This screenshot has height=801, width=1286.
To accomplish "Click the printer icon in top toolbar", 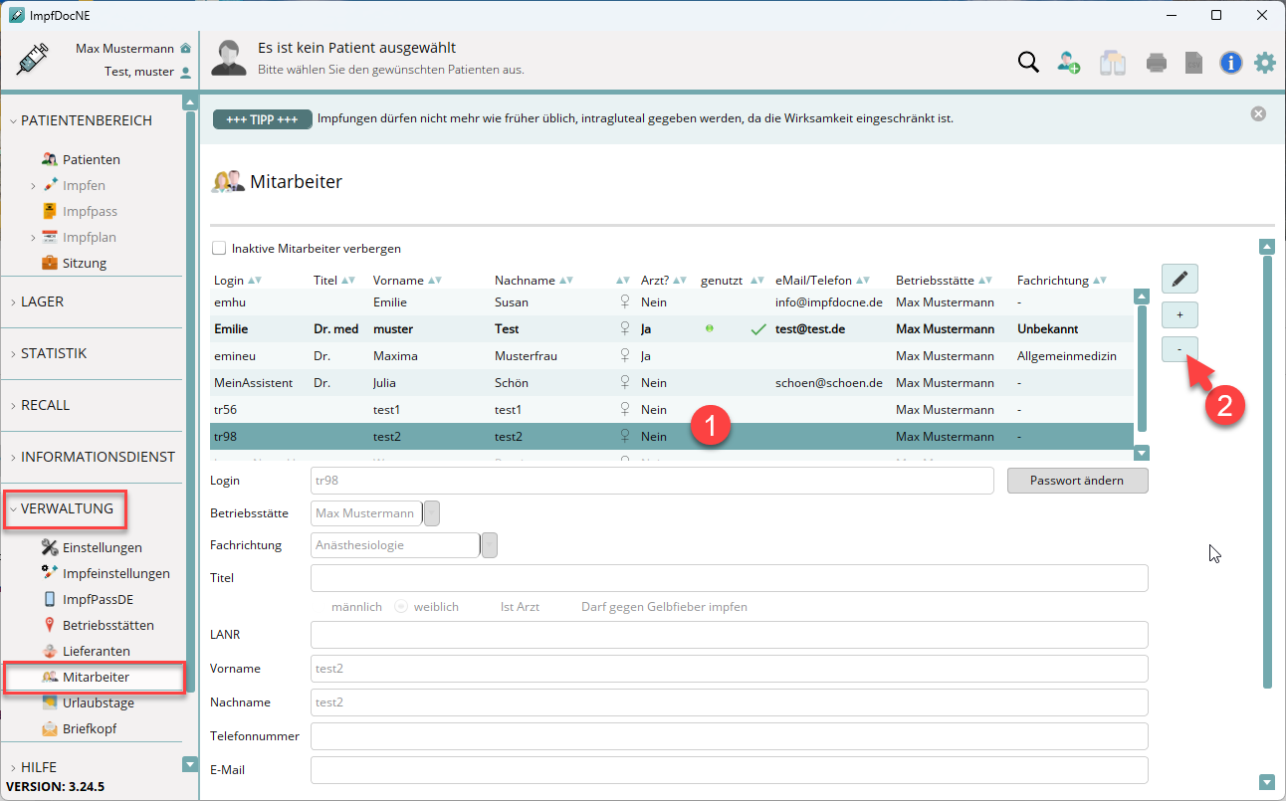I will pyautogui.click(x=1156, y=63).
